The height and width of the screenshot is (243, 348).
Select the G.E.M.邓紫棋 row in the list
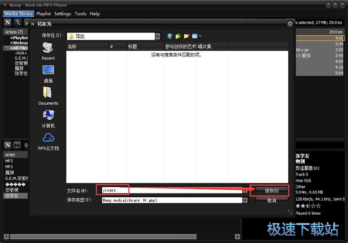[x=15, y=178]
